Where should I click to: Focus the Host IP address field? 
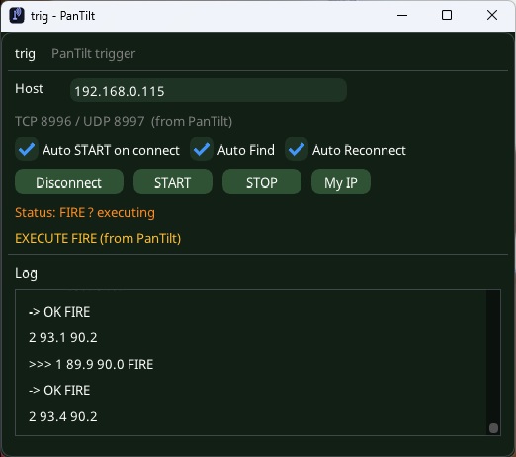(209, 90)
